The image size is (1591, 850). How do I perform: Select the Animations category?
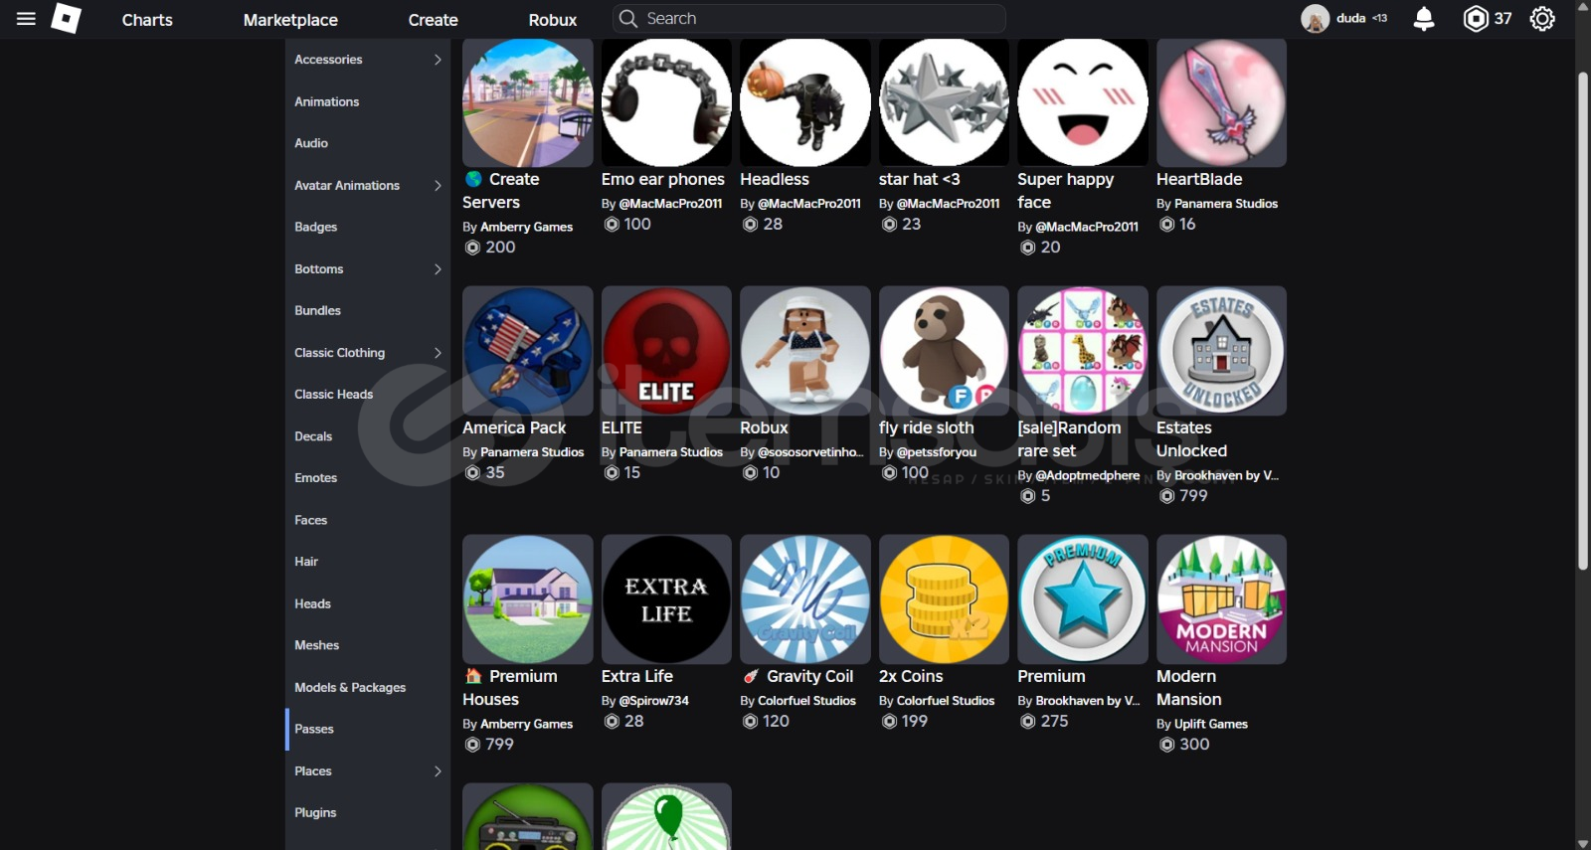327,101
